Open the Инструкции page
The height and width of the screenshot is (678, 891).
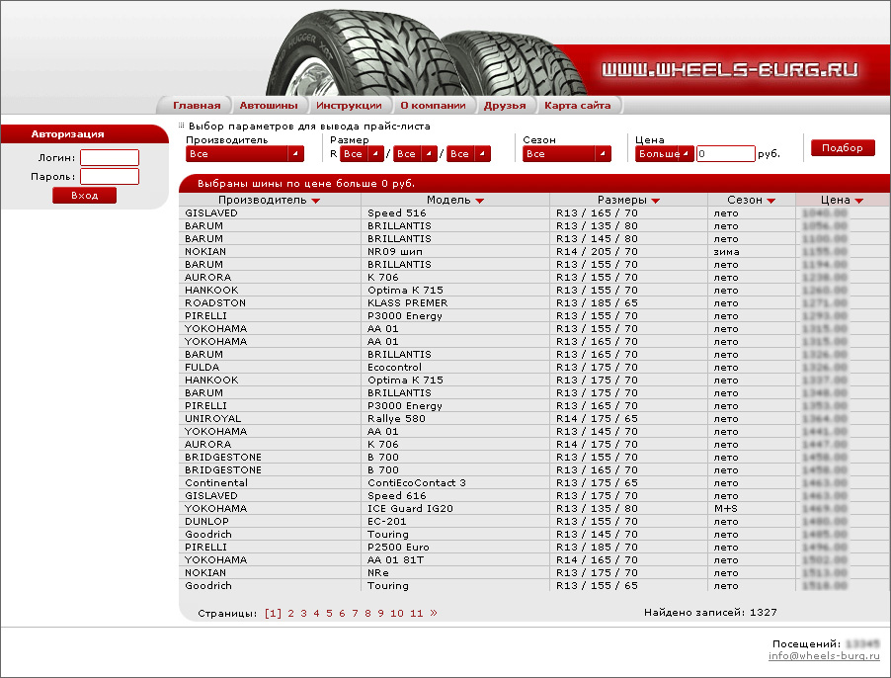click(348, 104)
